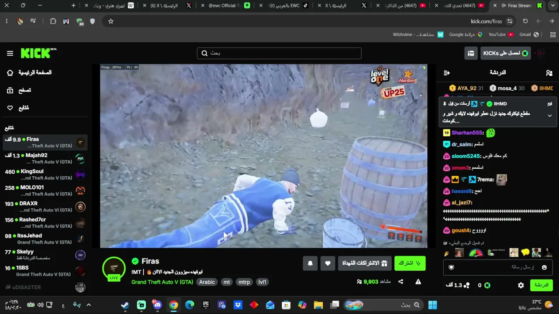Open the browse icon in sidebar
The image size is (559, 314).
pyautogui.click(x=10, y=90)
